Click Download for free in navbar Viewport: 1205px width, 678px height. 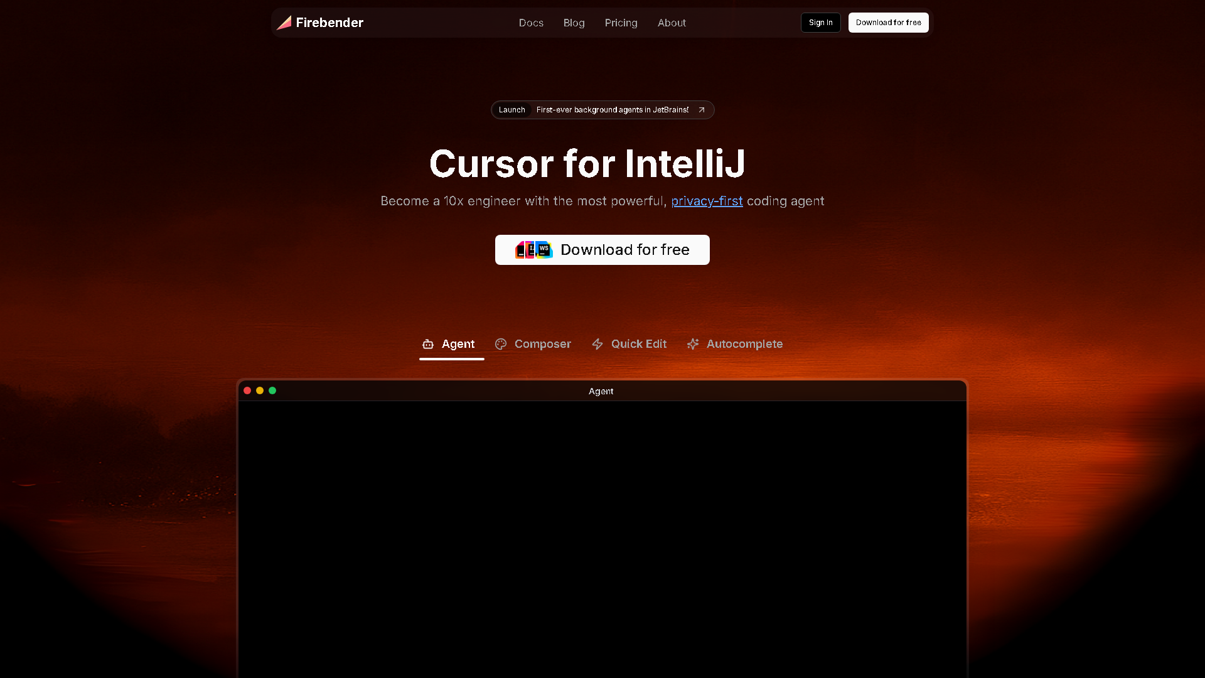[888, 23]
